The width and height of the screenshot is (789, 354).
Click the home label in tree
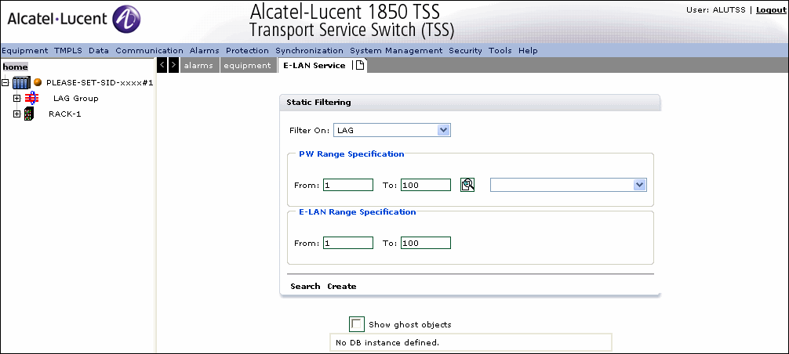15,67
